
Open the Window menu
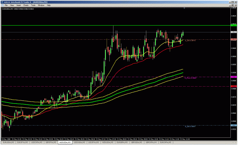tap(41, 5)
